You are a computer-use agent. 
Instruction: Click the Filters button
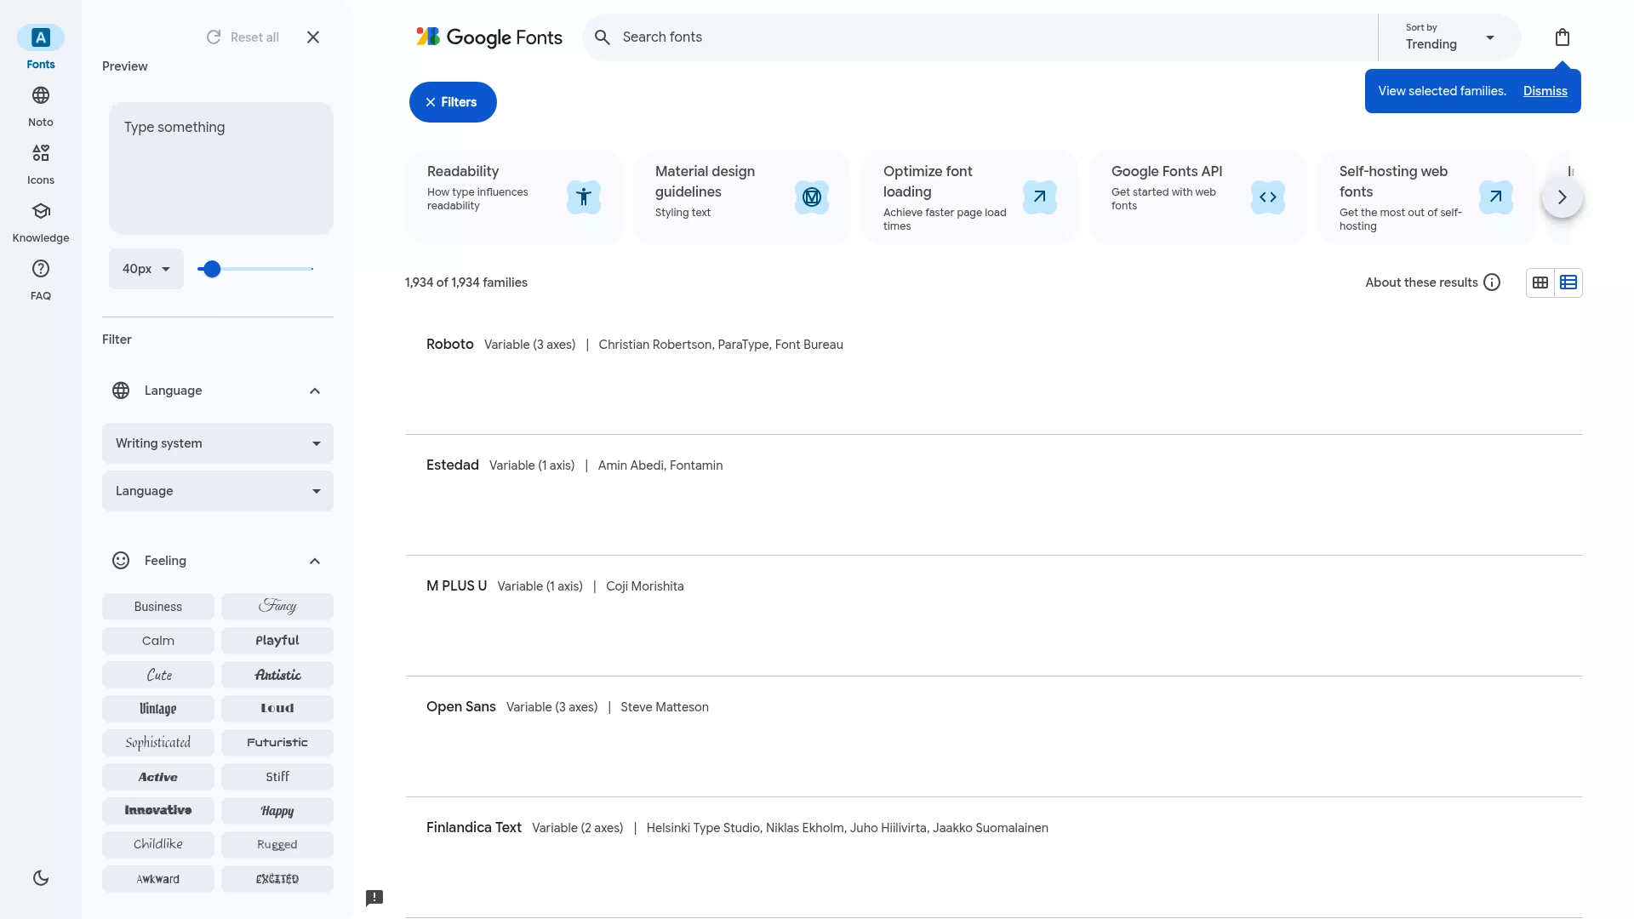click(453, 102)
